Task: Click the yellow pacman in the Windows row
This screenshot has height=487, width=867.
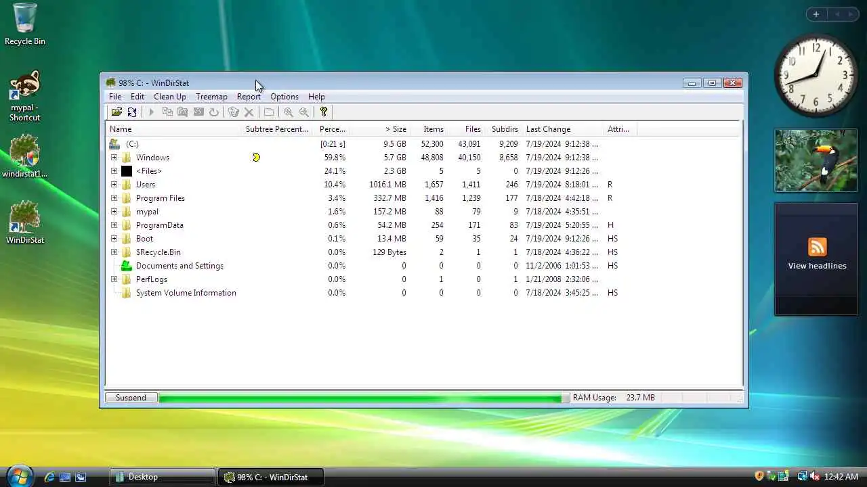Action: click(x=256, y=158)
